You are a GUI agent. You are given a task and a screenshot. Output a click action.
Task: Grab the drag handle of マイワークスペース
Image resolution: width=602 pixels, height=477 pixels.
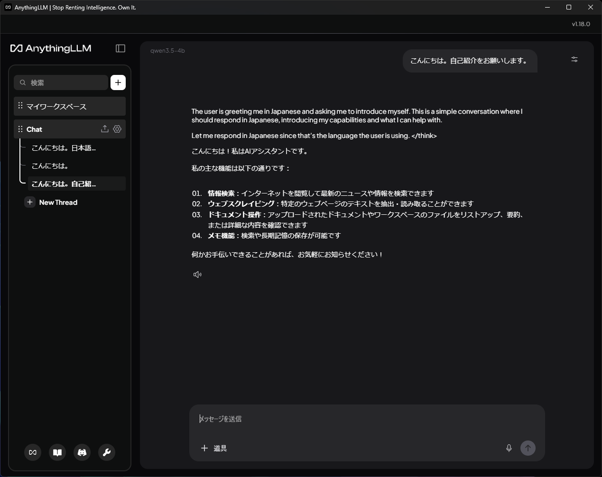[x=20, y=106]
